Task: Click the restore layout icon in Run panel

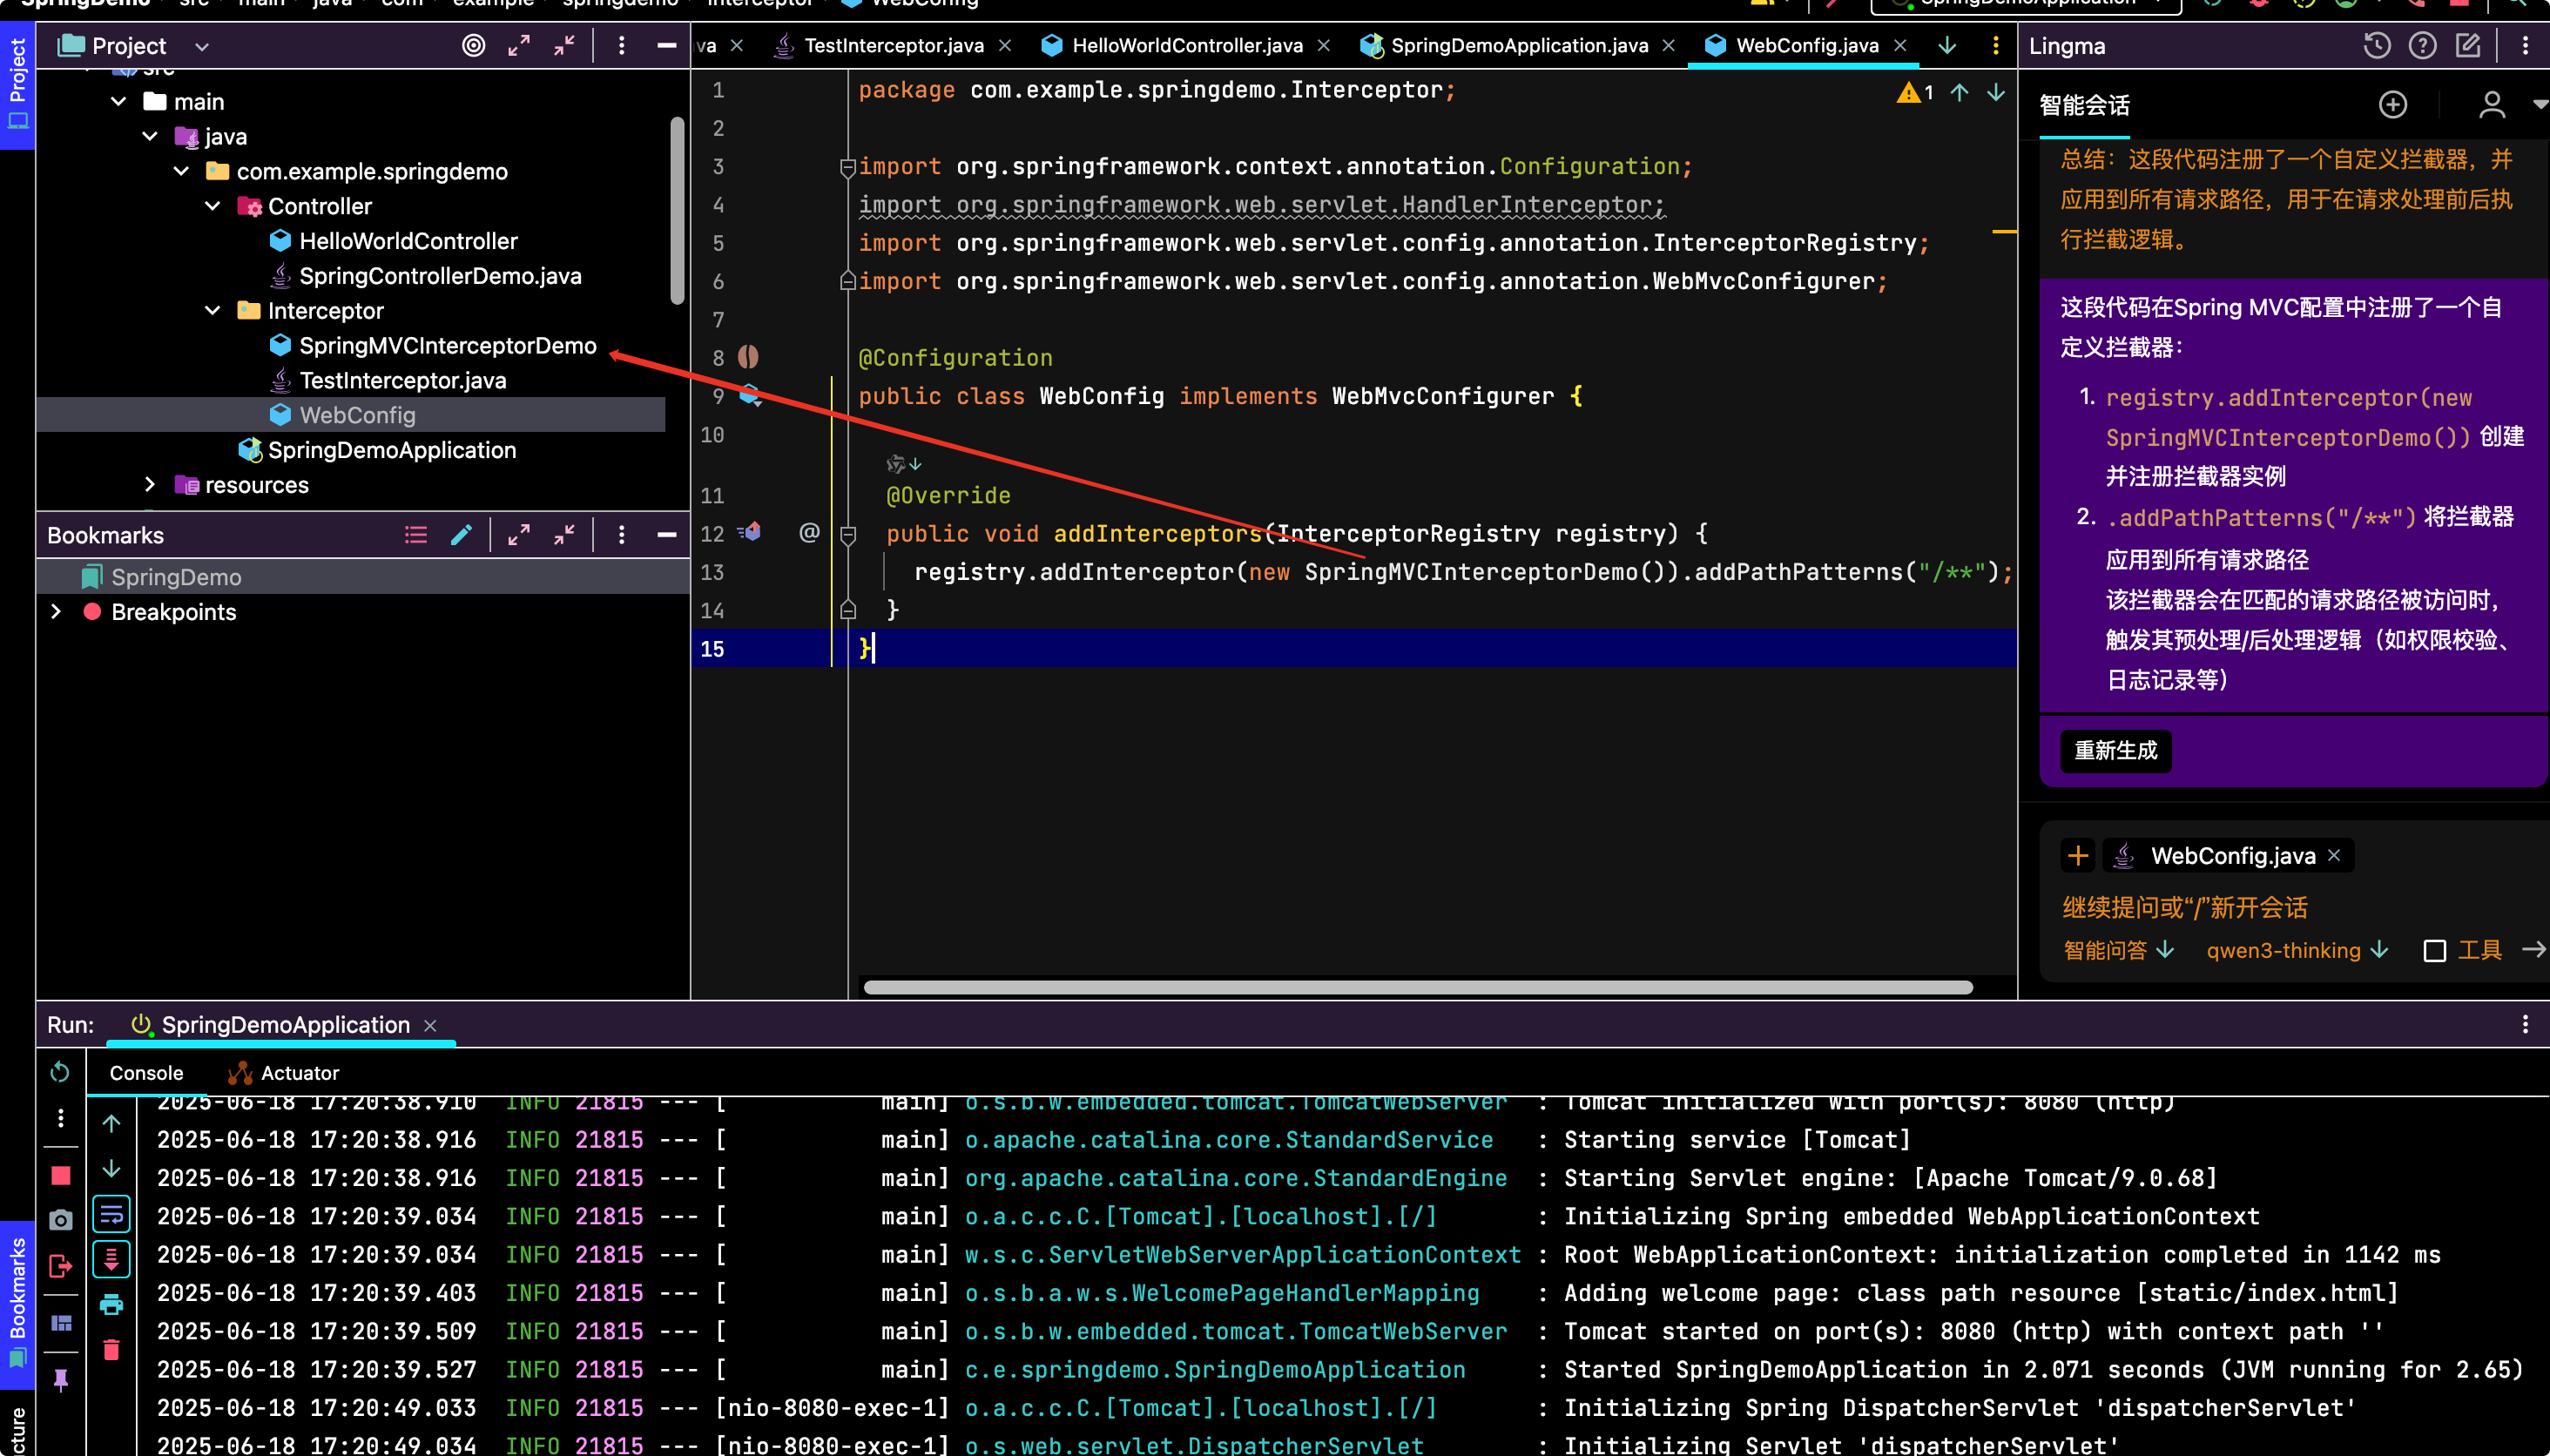Action: 60,1323
